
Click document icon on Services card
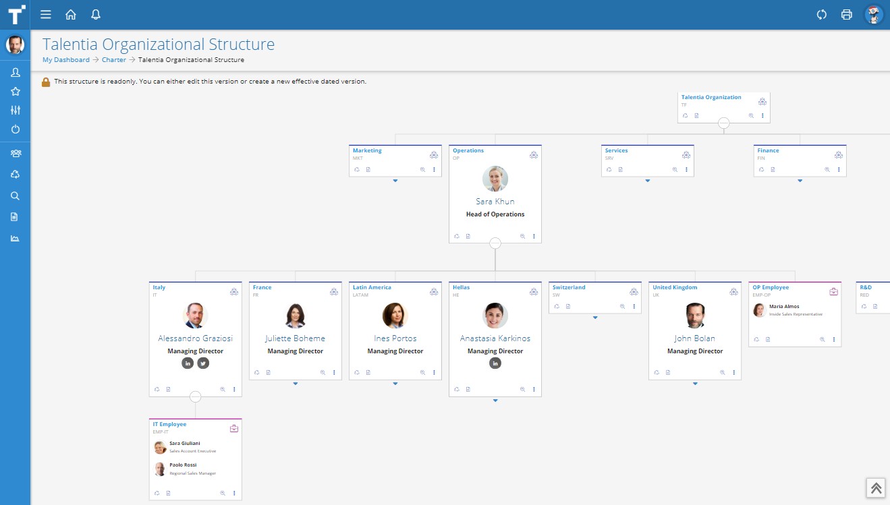[x=621, y=170]
